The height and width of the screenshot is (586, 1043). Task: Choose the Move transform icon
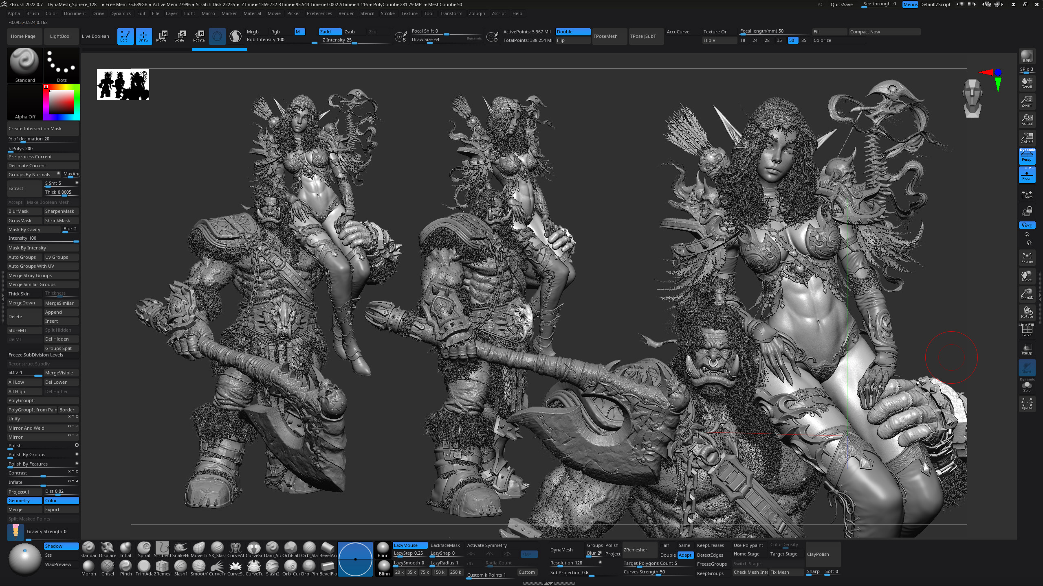(161, 36)
